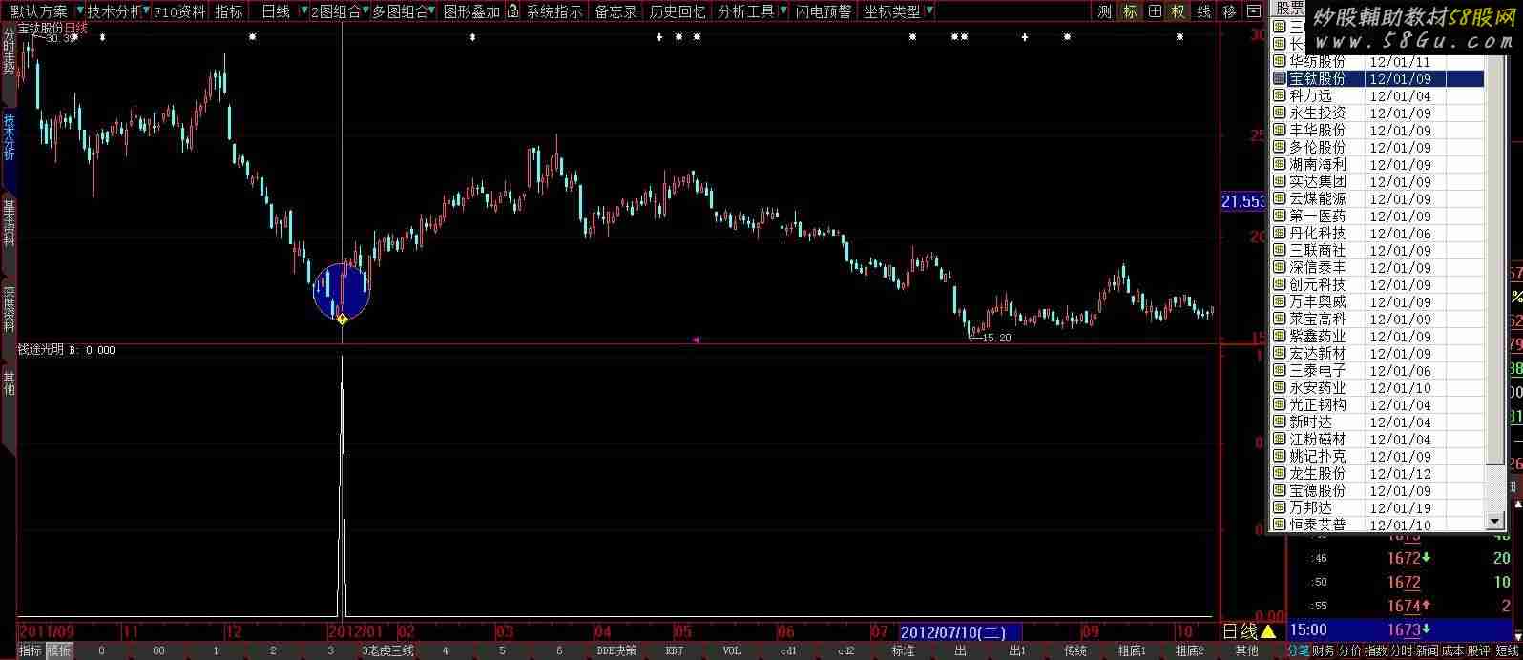The height and width of the screenshot is (660, 1523).
Task: Click the window panel icon after 移
Action: tap(1254, 11)
